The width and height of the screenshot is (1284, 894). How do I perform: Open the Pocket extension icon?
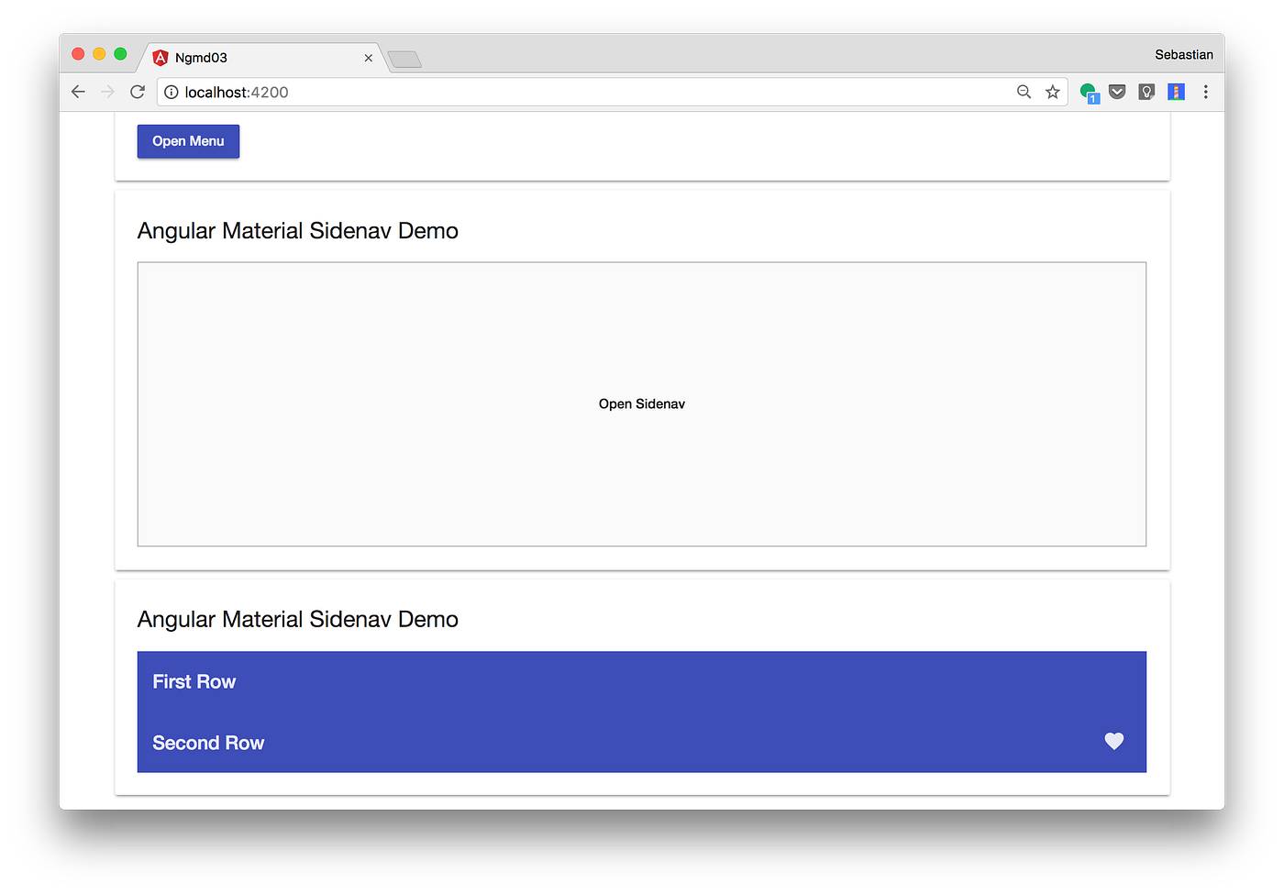[x=1117, y=92]
